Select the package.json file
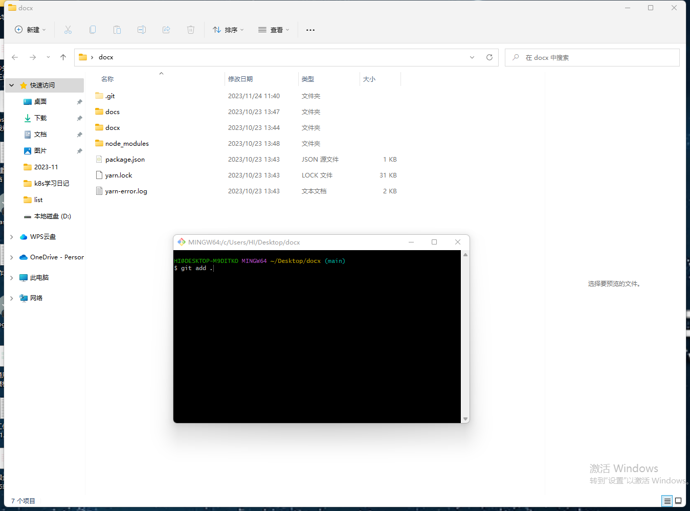The height and width of the screenshot is (511, 690). [125, 160]
